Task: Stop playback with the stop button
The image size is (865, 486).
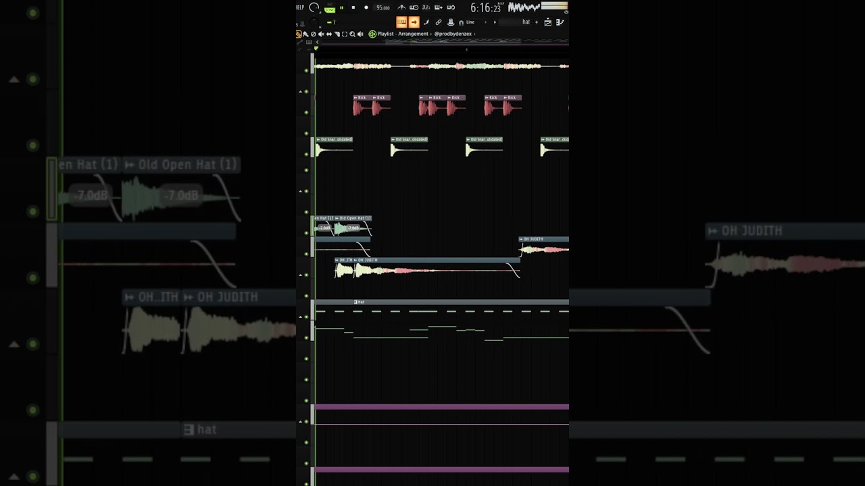Action: coord(353,7)
